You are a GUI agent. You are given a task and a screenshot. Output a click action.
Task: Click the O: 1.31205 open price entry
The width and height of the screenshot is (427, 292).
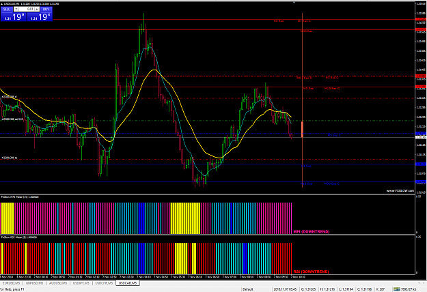(x=308, y=289)
